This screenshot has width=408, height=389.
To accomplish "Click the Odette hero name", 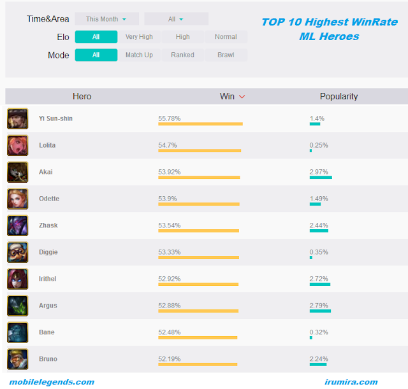I will [49, 199].
